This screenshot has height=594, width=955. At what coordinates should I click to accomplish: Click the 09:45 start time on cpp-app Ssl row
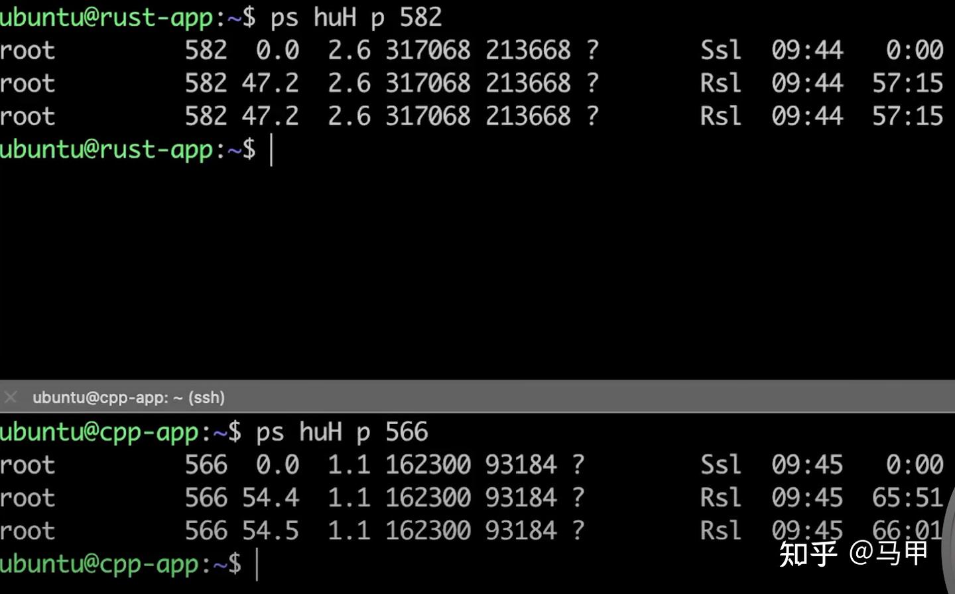pyautogui.click(x=806, y=465)
